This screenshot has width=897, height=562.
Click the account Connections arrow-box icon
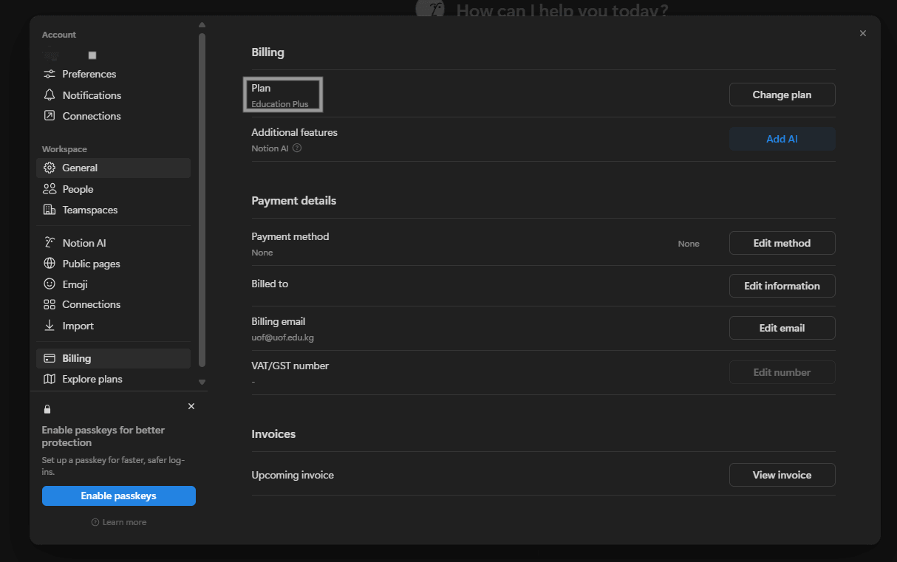[x=50, y=116]
